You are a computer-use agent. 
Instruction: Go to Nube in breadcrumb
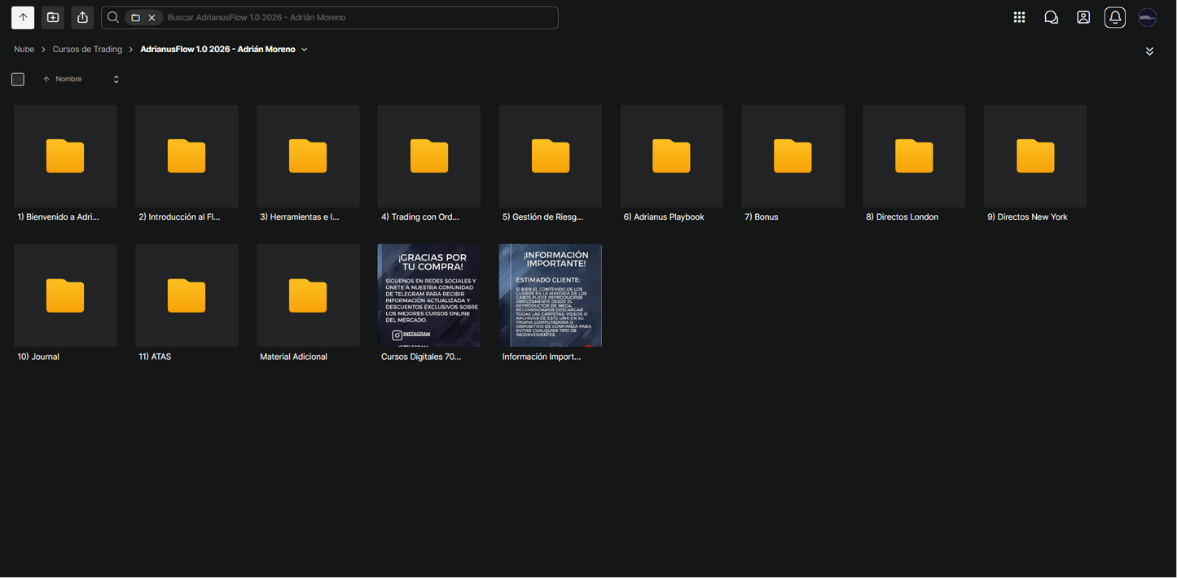point(24,50)
